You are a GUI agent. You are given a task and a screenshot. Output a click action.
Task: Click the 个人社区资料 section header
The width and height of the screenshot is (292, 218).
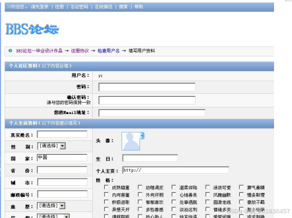(x=139, y=66)
